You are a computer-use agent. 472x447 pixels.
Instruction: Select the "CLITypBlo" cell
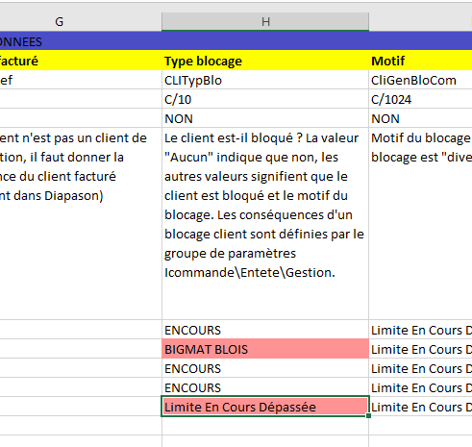pyautogui.click(x=265, y=80)
